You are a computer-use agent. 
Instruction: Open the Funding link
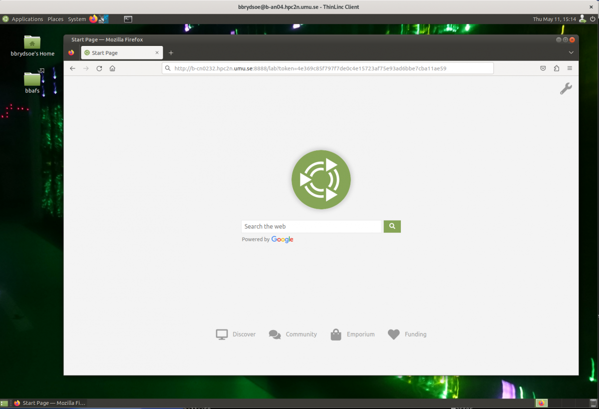click(407, 335)
